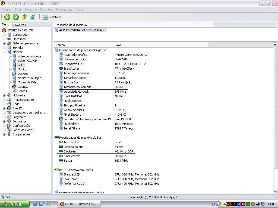
Task: Click the Iniciar start button
Action: click(x=15, y=204)
